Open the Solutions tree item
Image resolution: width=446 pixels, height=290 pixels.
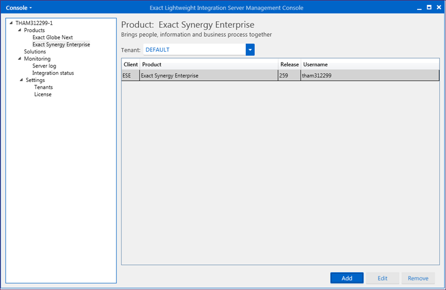(35, 51)
